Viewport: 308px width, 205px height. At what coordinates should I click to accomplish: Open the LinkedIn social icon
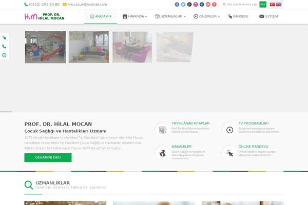coord(202,4)
